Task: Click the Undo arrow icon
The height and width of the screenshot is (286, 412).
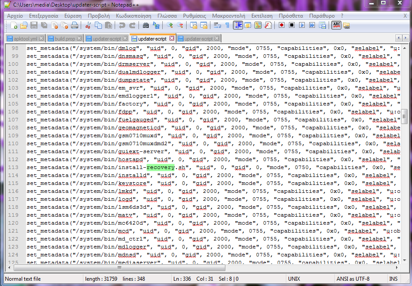Action: click(122, 25)
